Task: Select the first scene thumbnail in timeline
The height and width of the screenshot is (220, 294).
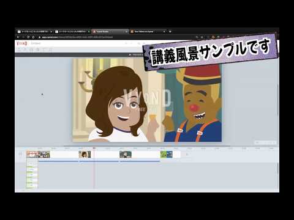Action: click(38, 155)
